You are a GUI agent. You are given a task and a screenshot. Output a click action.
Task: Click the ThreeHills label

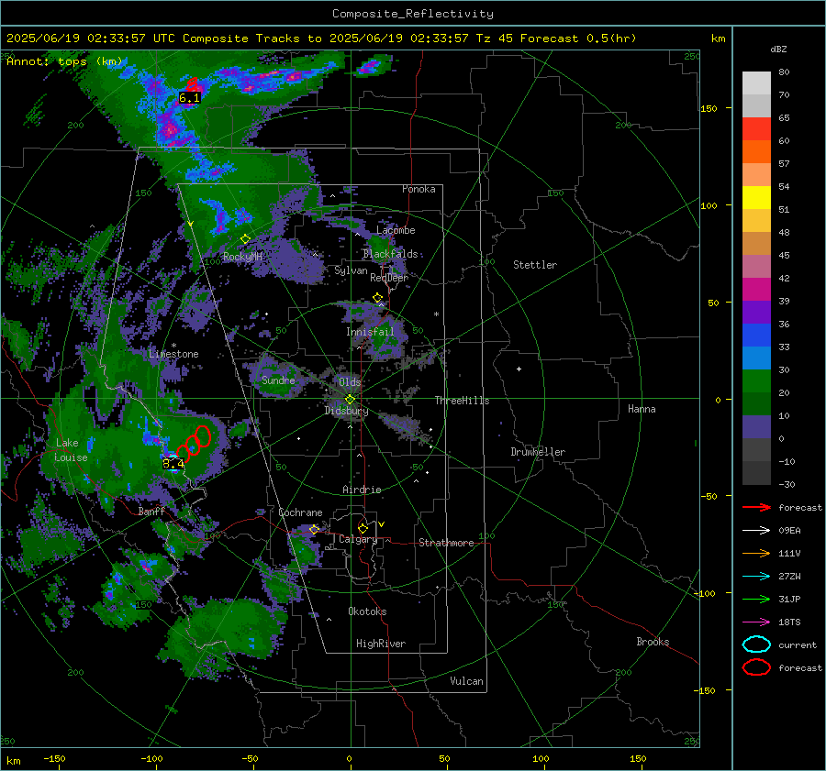point(462,401)
